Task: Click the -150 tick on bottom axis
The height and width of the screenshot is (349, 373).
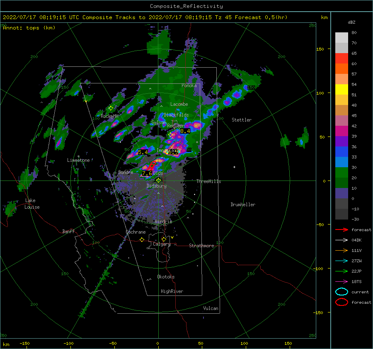Action: pyautogui.click(x=24, y=343)
